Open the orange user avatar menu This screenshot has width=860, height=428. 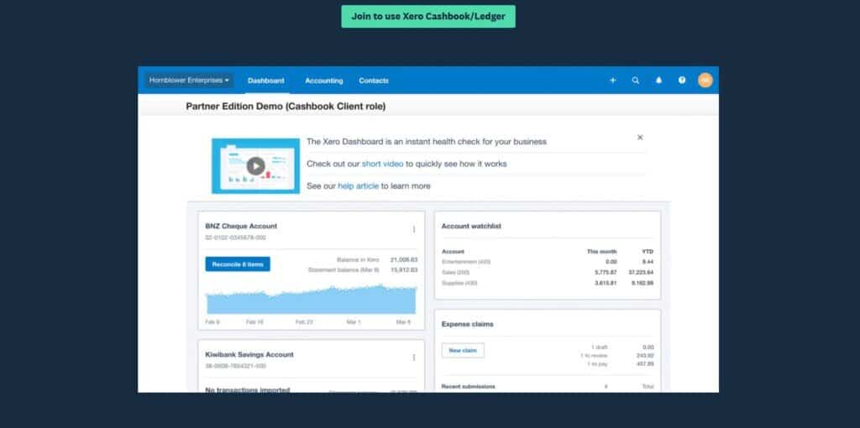click(705, 81)
